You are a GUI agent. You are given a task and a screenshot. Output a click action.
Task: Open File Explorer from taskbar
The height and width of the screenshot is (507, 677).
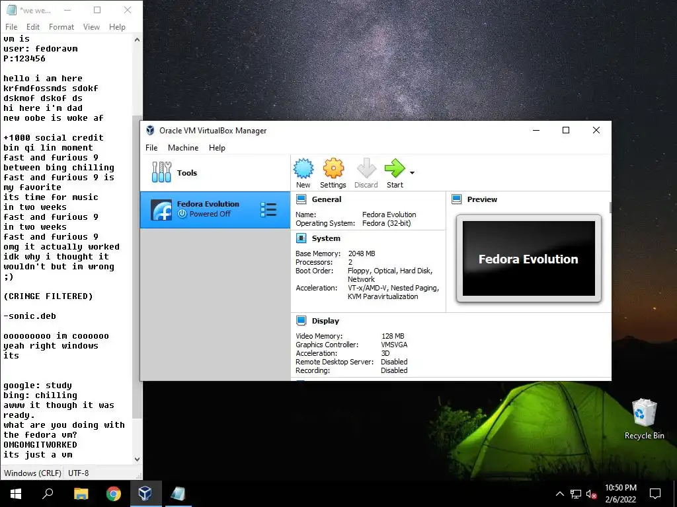click(81, 493)
